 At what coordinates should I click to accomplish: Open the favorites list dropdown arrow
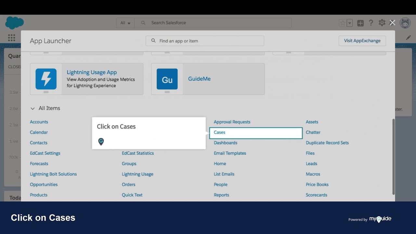click(350, 23)
